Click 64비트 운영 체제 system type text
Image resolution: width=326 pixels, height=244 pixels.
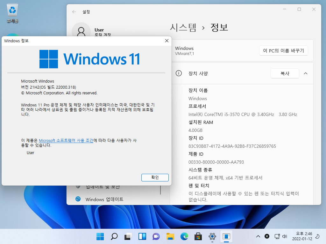pos(225,178)
